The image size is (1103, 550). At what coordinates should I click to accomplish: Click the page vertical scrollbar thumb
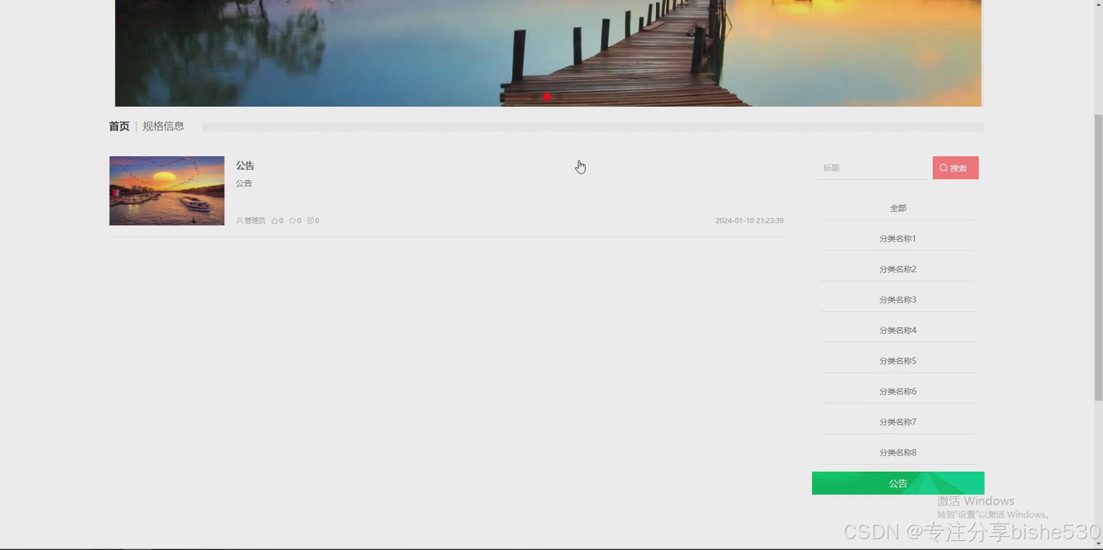click(x=1098, y=258)
